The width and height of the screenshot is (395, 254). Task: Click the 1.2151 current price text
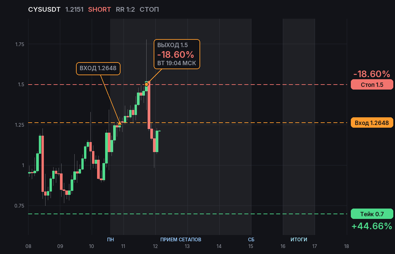pos(74,10)
